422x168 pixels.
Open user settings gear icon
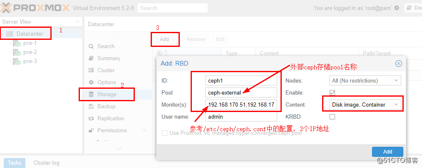click(x=397, y=8)
